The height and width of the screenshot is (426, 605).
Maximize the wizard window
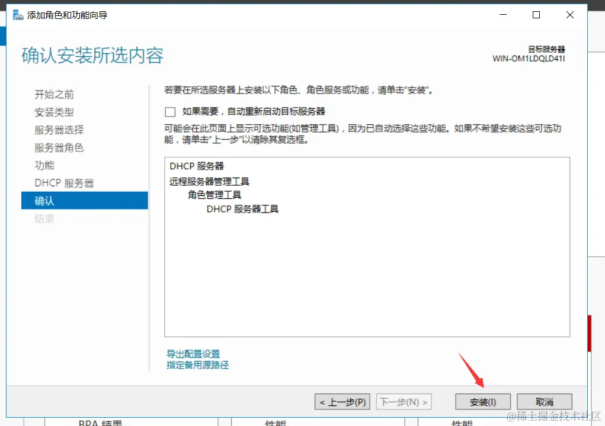pyautogui.click(x=536, y=15)
